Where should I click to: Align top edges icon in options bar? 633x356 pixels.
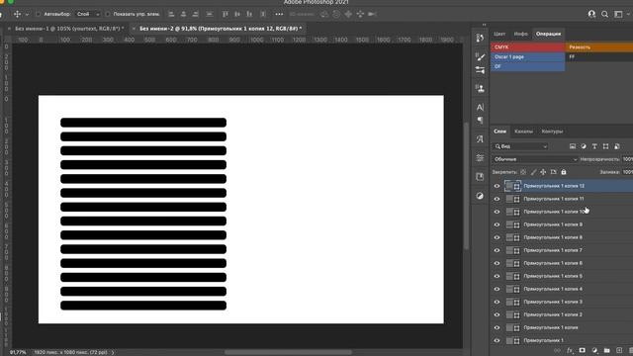tap(226, 14)
